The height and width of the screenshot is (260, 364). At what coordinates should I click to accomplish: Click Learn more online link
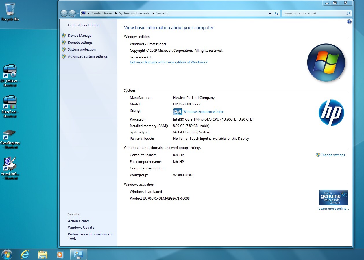334,209
